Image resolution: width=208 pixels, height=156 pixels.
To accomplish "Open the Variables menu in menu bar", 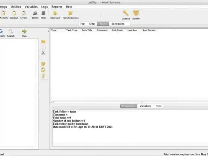I will (x=31, y=7).
